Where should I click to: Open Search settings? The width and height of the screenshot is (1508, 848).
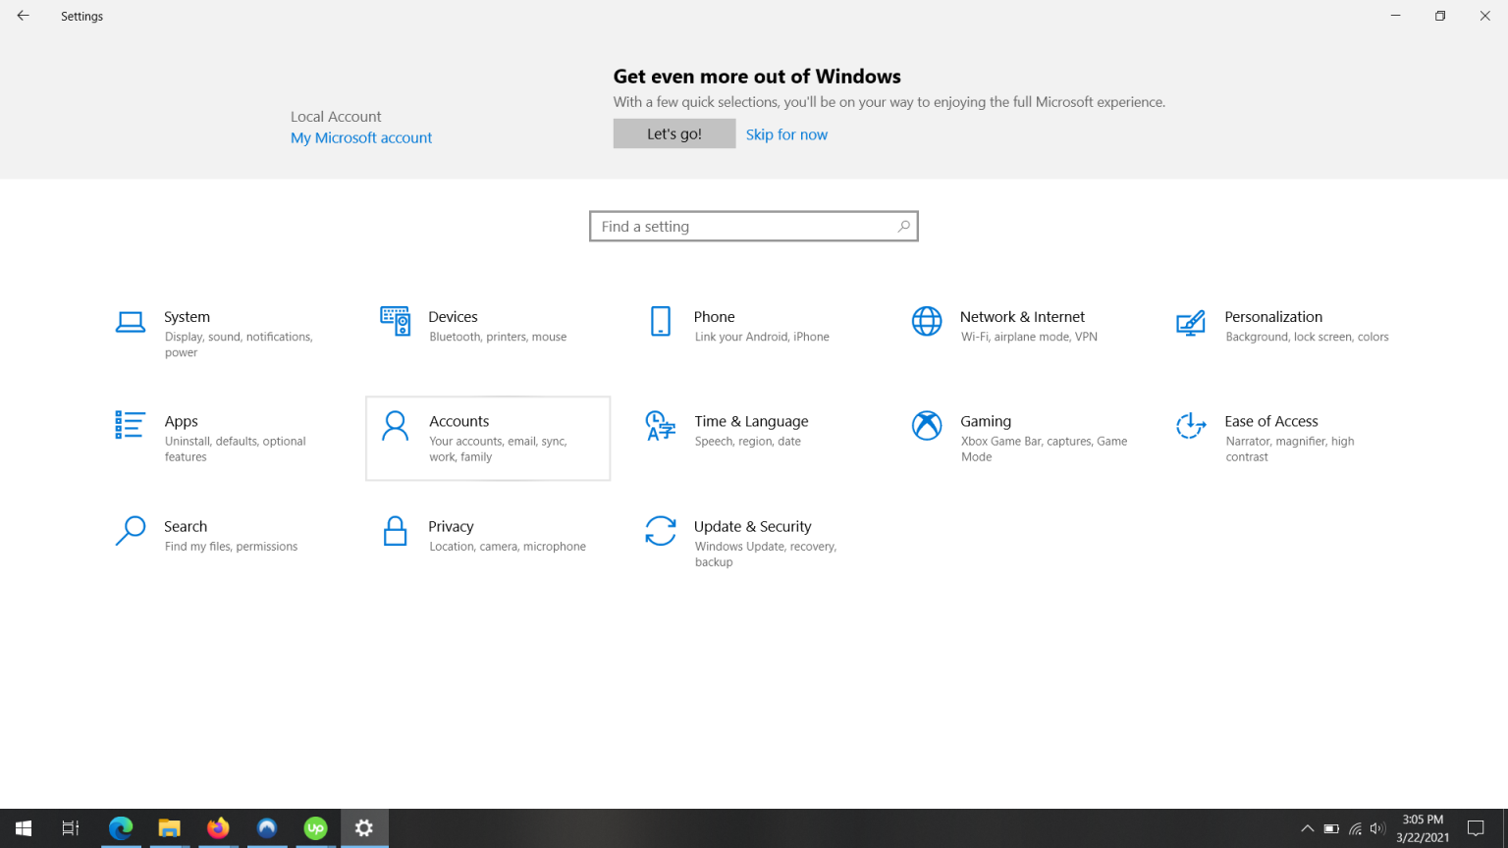(221, 535)
